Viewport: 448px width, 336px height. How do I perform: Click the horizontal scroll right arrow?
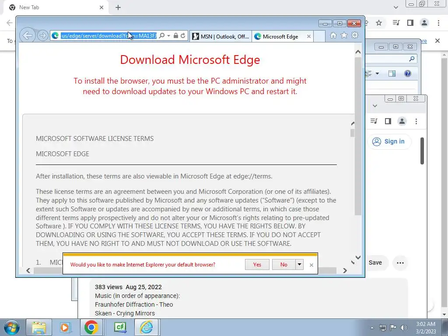[x=345, y=270]
